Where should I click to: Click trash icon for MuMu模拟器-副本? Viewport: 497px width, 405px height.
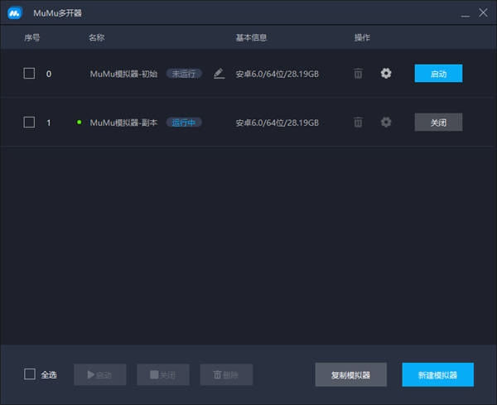click(x=358, y=122)
